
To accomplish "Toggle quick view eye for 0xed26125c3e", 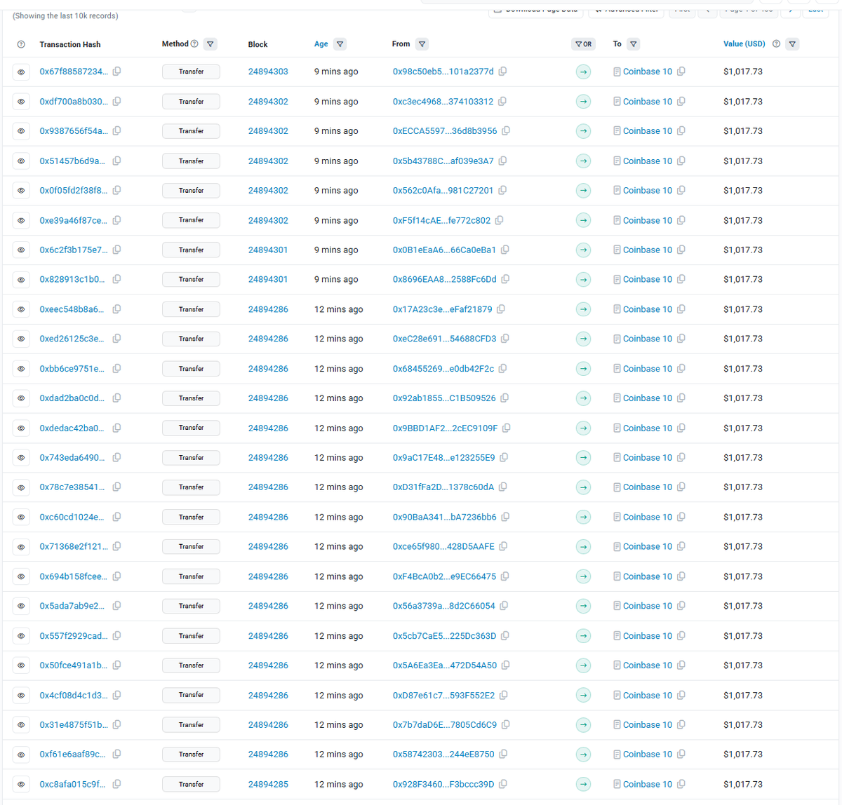I will point(21,339).
